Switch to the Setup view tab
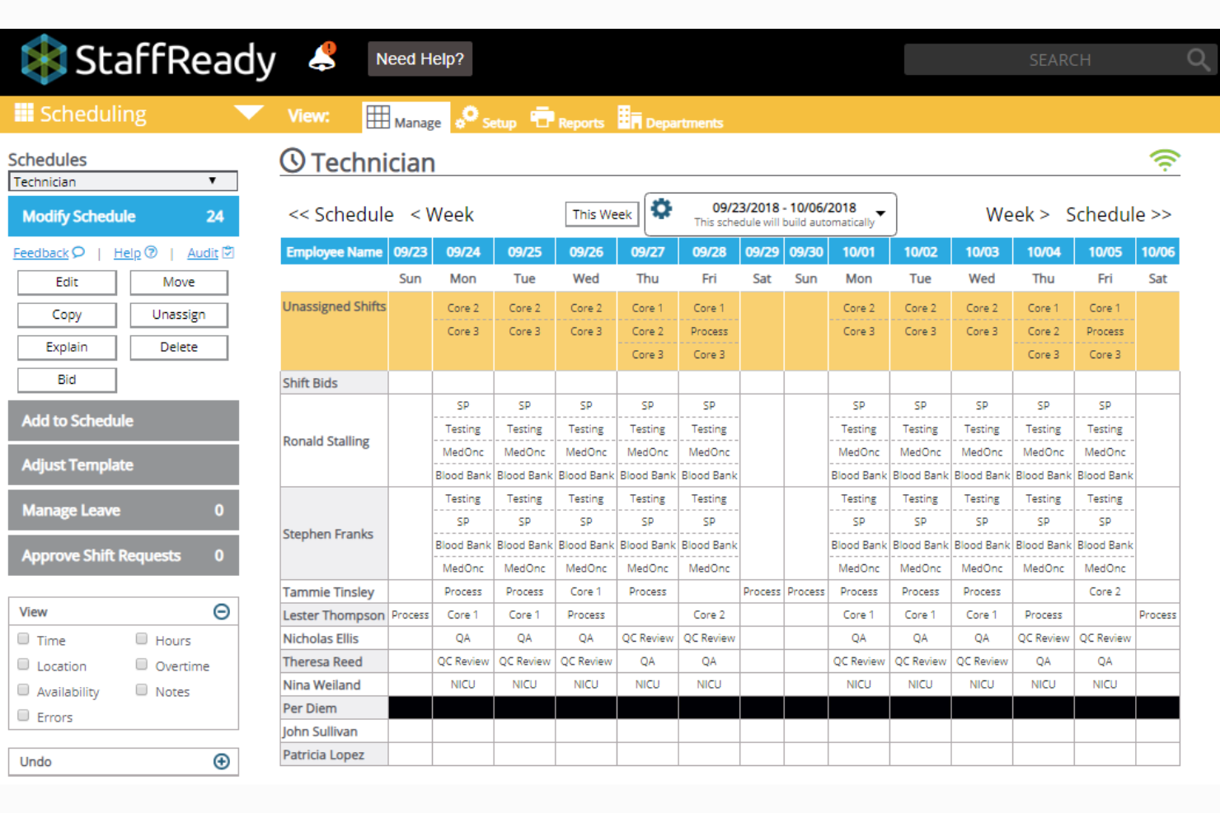 coord(486,119)
